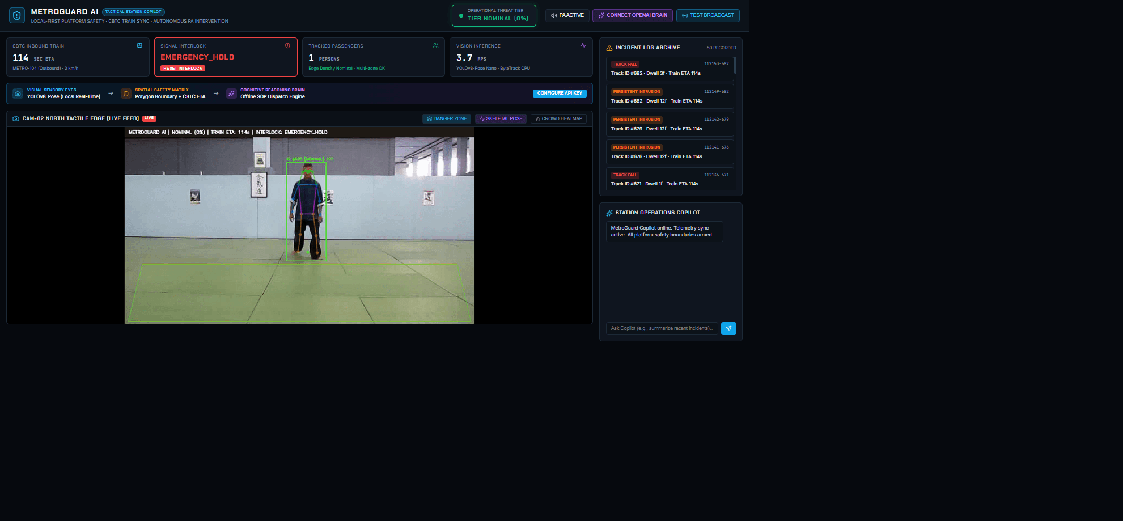1123x521 pixels.
Task: Click the warning triangle in Incident Log Archive
Action: 609,48
